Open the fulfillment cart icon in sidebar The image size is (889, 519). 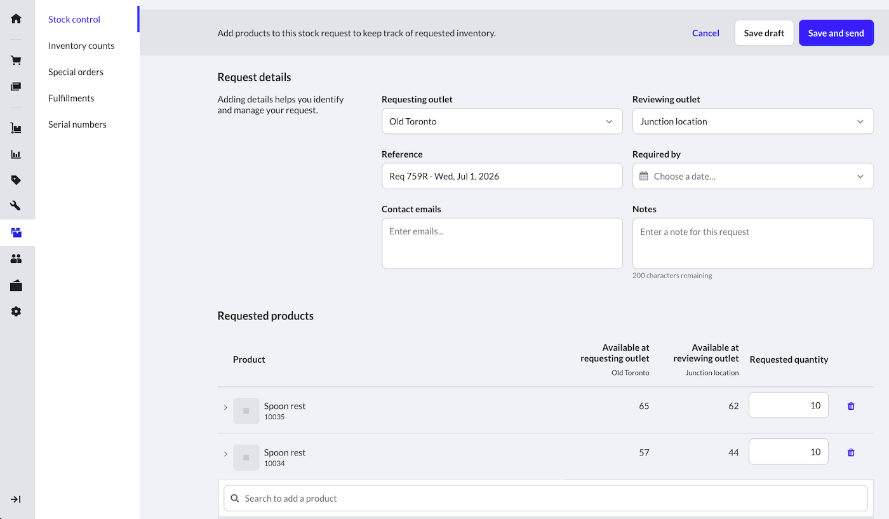(x=16, y=128)
